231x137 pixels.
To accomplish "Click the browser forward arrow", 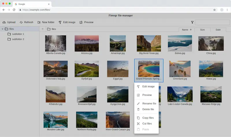I will point(9,10).
